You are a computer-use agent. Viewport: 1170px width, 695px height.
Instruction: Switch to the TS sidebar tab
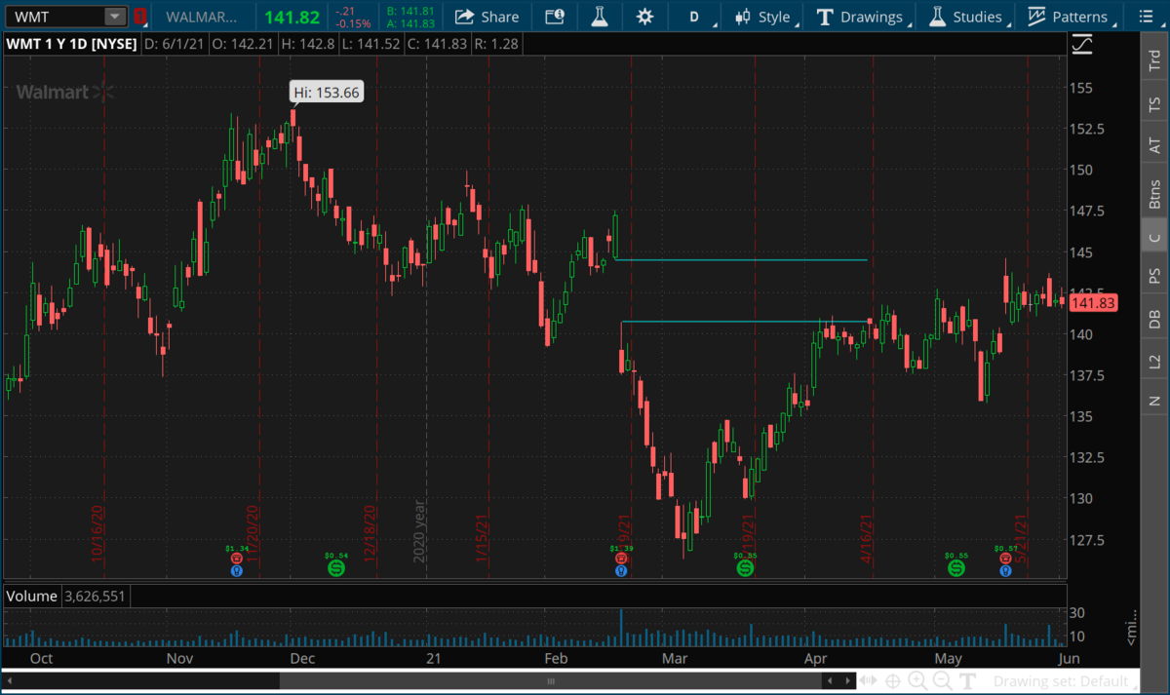tap(1154, 103)
